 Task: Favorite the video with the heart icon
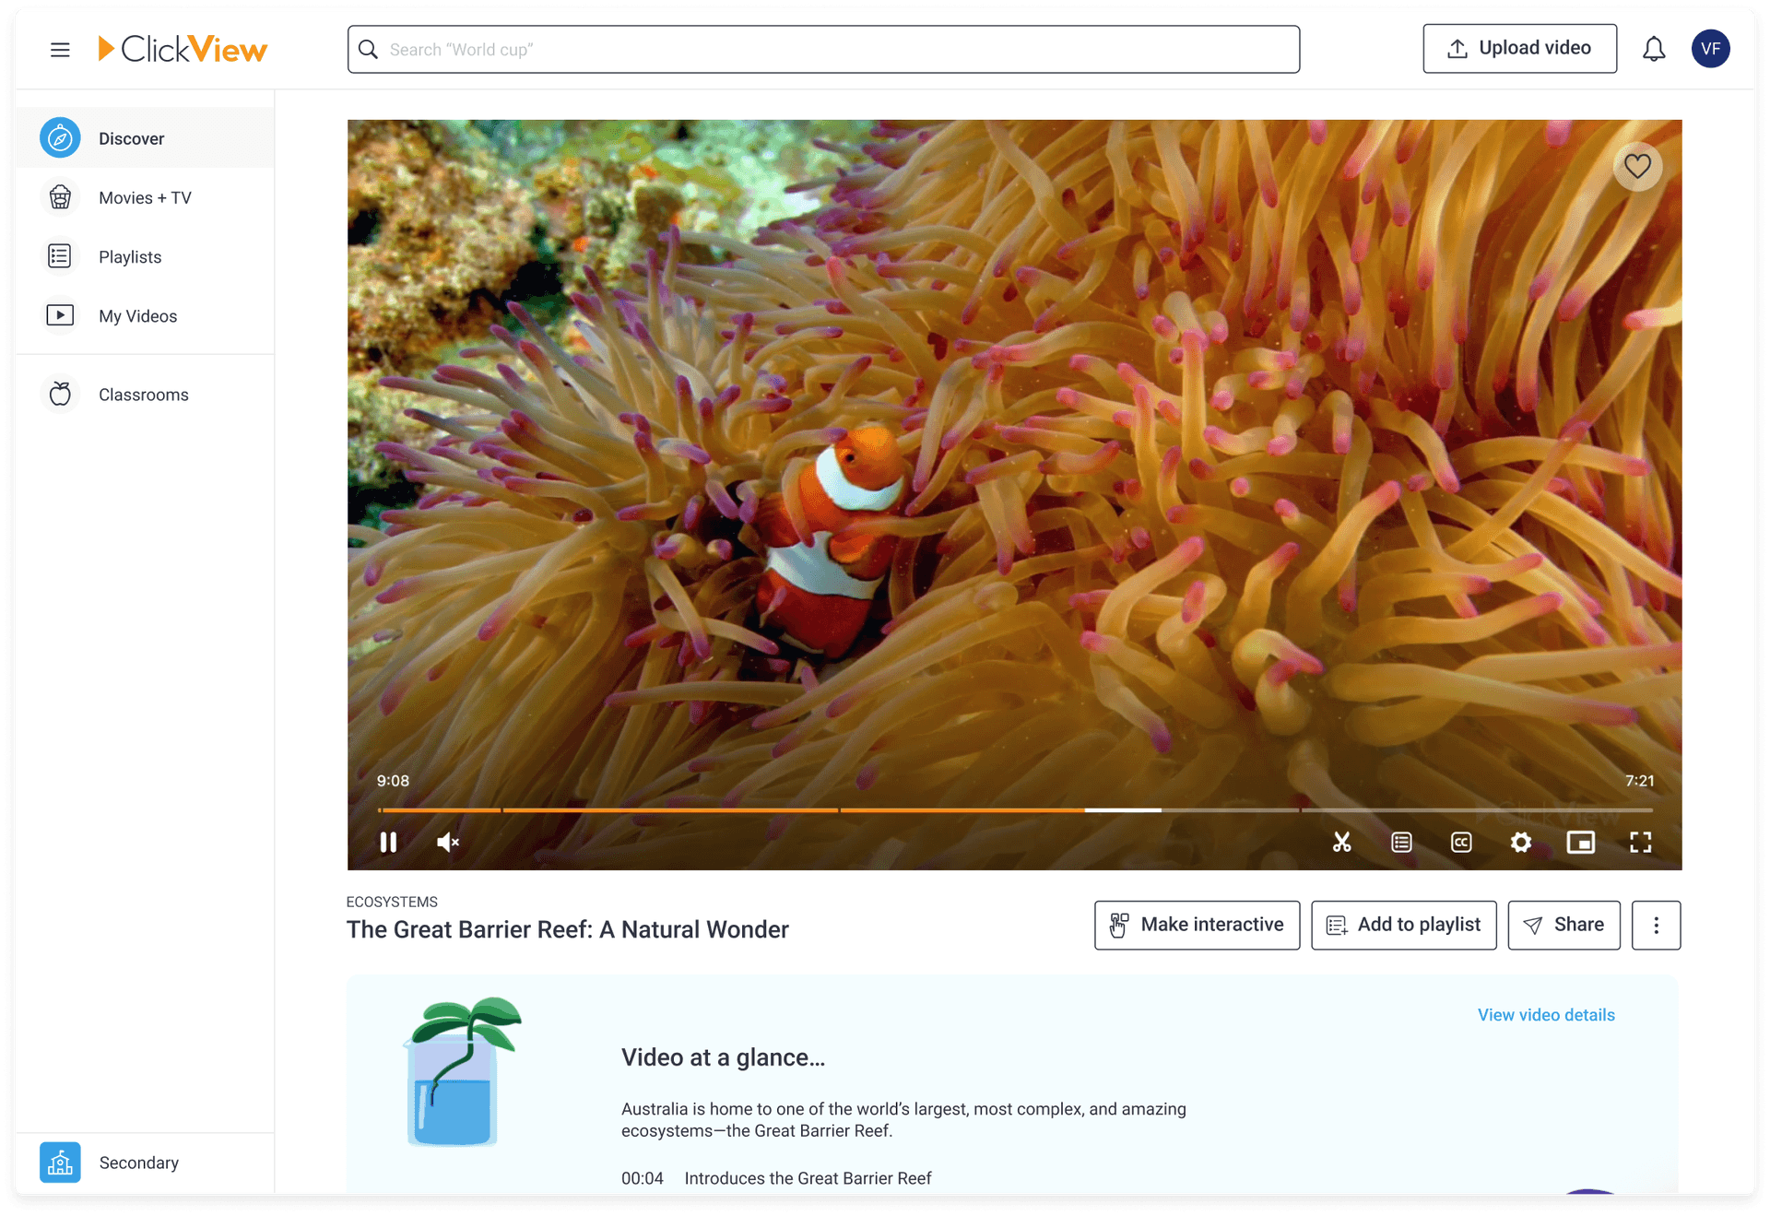pyautogui.click(x=1638, y=167)
